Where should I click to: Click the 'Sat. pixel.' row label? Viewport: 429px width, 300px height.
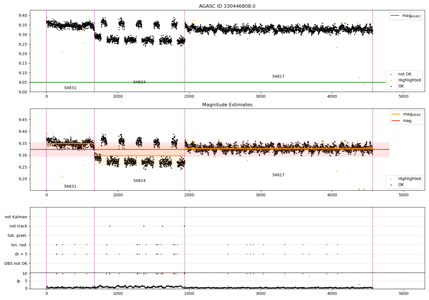[x=17, y=236]
